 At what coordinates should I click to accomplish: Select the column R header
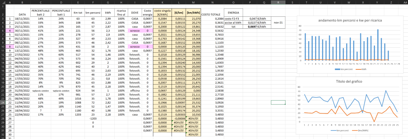pyautogui.click(x=278, y=2)
